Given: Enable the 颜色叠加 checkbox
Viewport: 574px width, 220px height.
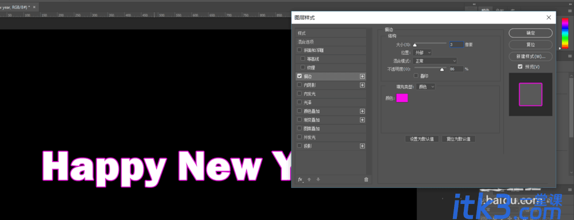Looking at the screenshot, I should pyautogui.click(x=300, y=111).
